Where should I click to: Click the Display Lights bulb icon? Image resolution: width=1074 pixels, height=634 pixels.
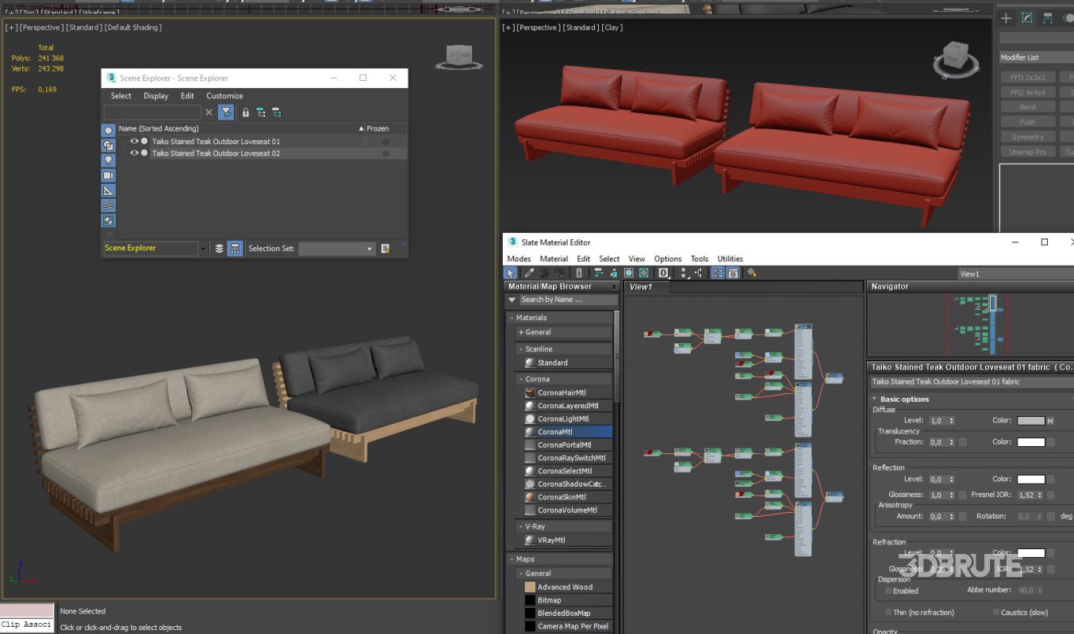(109, 160)
